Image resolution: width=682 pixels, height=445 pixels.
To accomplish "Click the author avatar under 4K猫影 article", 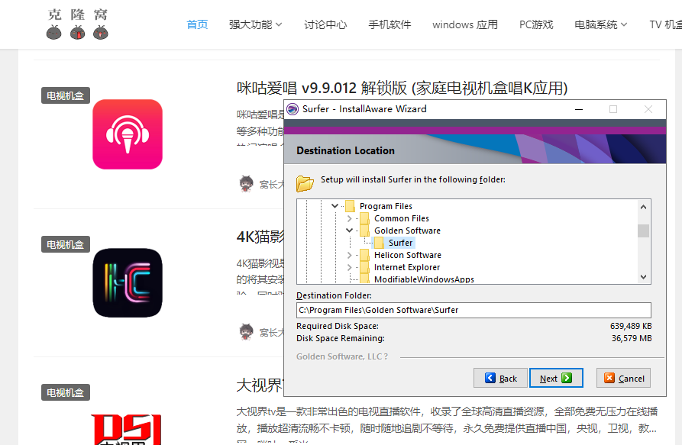I will click(246, 331).
